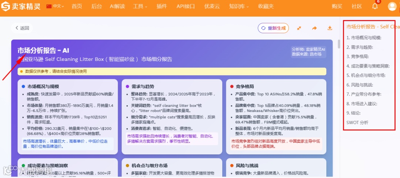
Task: Click the 机会点与细分市场 card heading
Action: click(x=150, y=166)
